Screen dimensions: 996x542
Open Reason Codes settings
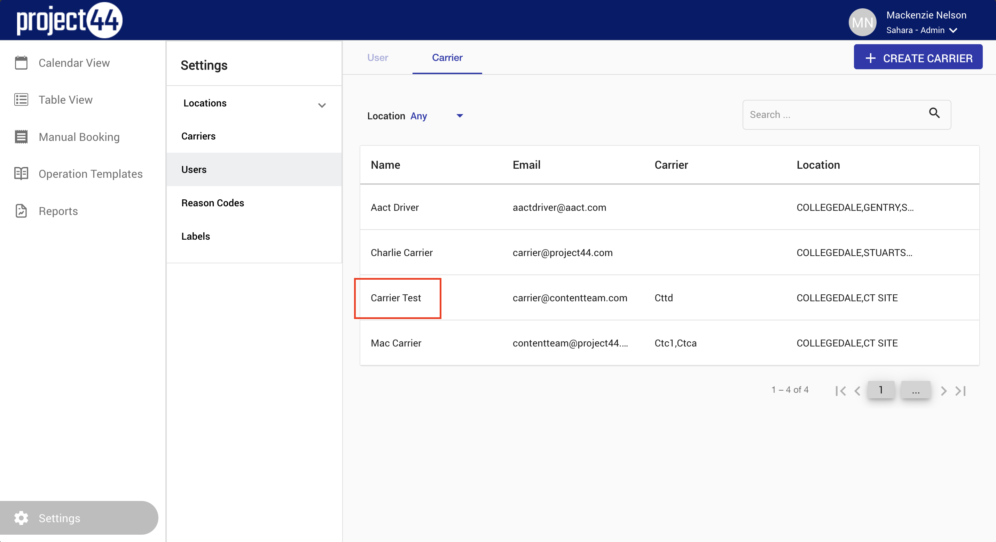click(x=254, y=203)
